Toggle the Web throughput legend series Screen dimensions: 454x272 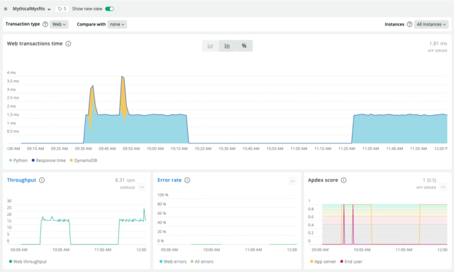pos(28,261)
